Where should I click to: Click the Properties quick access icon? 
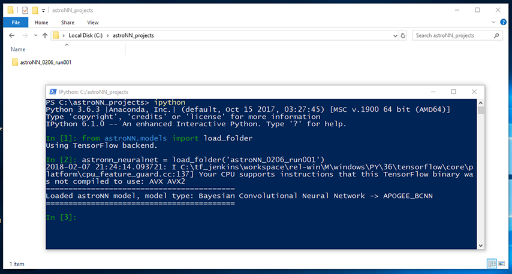[25, 10]
